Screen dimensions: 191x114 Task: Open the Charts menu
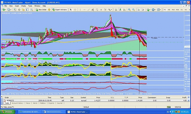[24, 6]
